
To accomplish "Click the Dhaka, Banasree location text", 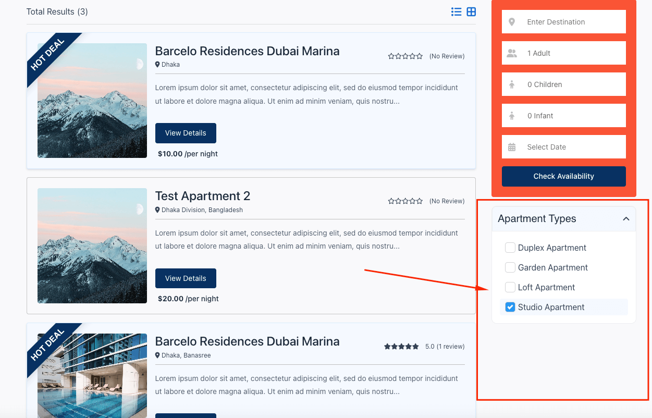I will click(x=186, y=355).
